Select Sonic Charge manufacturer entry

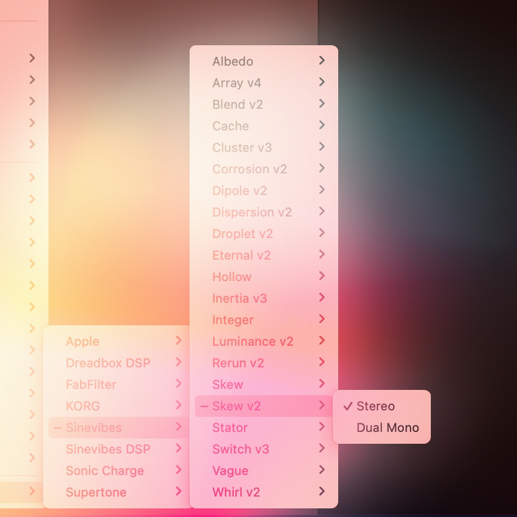[x=118, y=471]
